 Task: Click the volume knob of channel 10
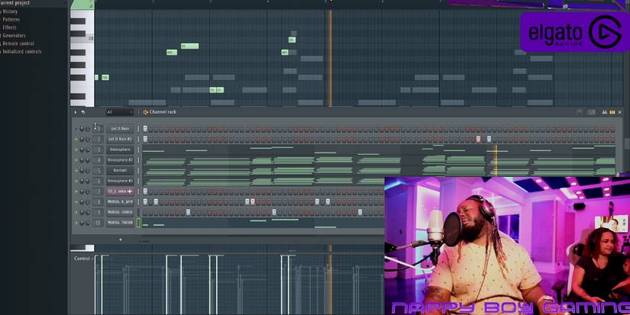pyautogui.click(x=88, y=223)
